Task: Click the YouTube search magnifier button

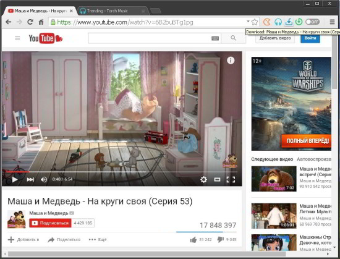Action: tap(233, 38)
